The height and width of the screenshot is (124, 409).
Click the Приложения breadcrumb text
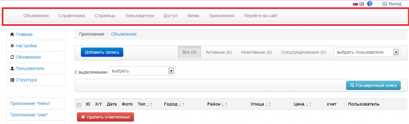click(x=92, y=34)
